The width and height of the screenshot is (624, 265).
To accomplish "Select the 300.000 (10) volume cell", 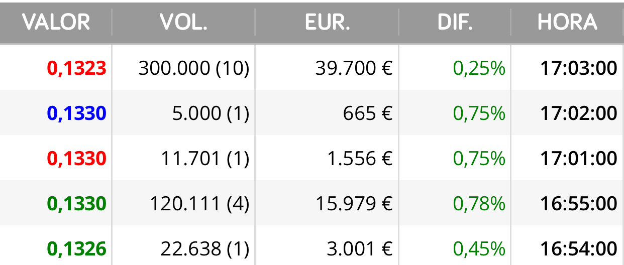I will [x=194, y=68].
